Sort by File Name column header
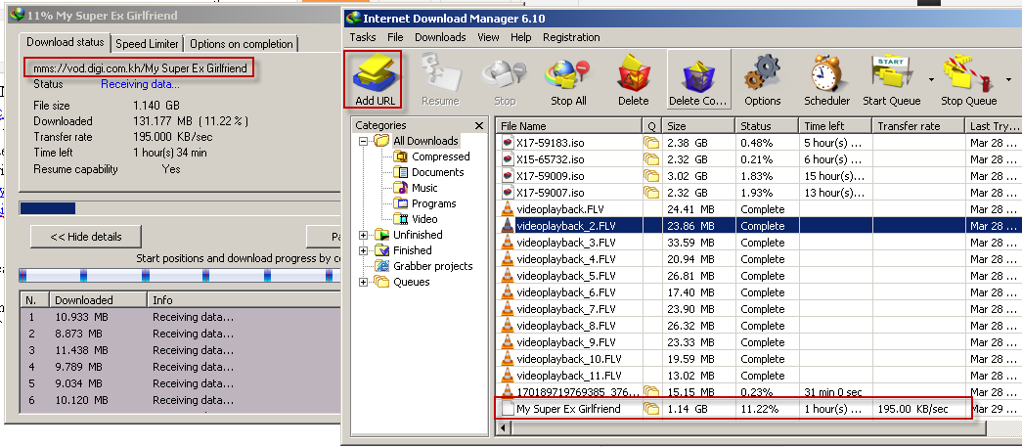The image size is (1022, 447). click(569, 126)
